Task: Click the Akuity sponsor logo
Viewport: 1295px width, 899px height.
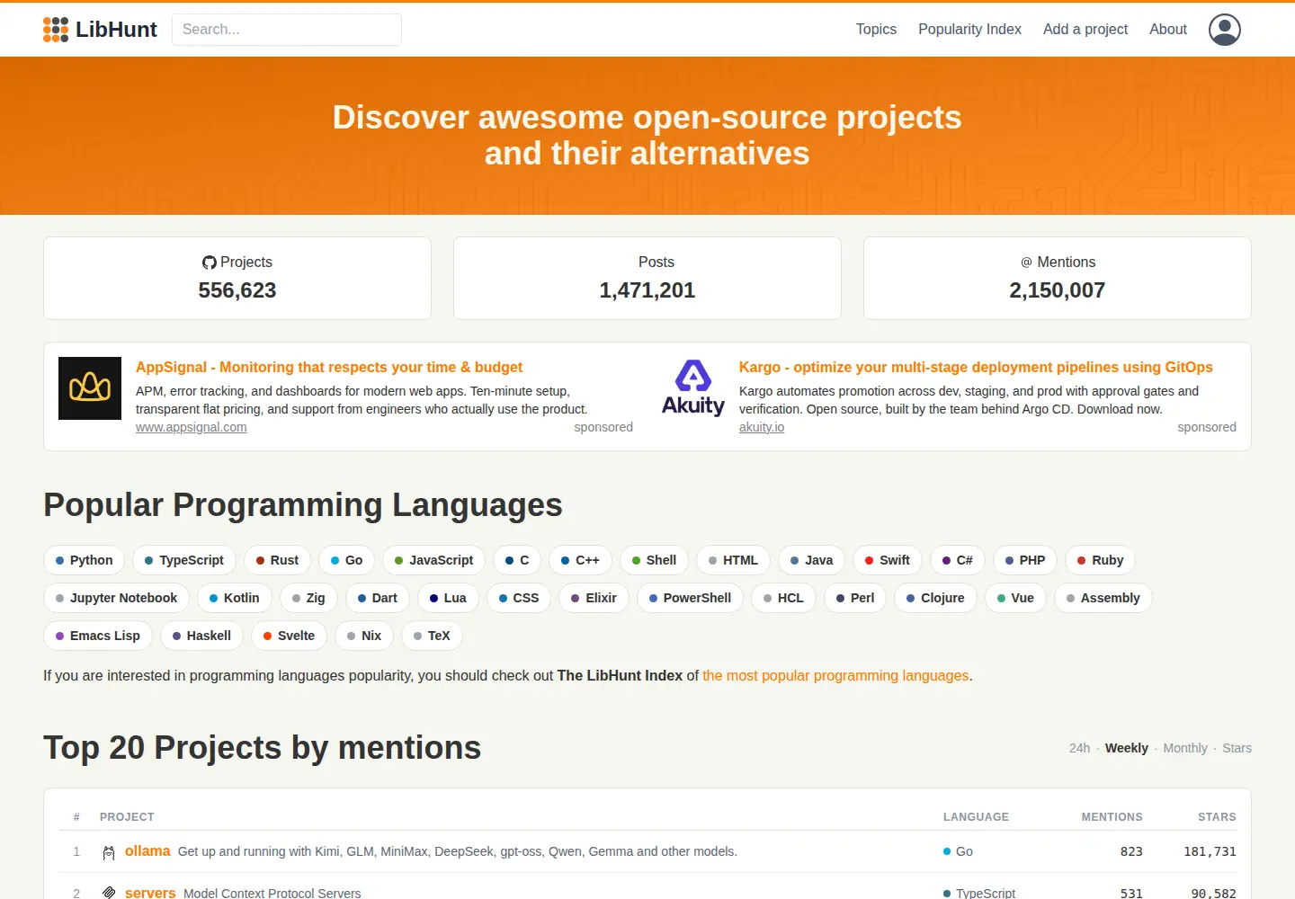Action: pos(693,388)
